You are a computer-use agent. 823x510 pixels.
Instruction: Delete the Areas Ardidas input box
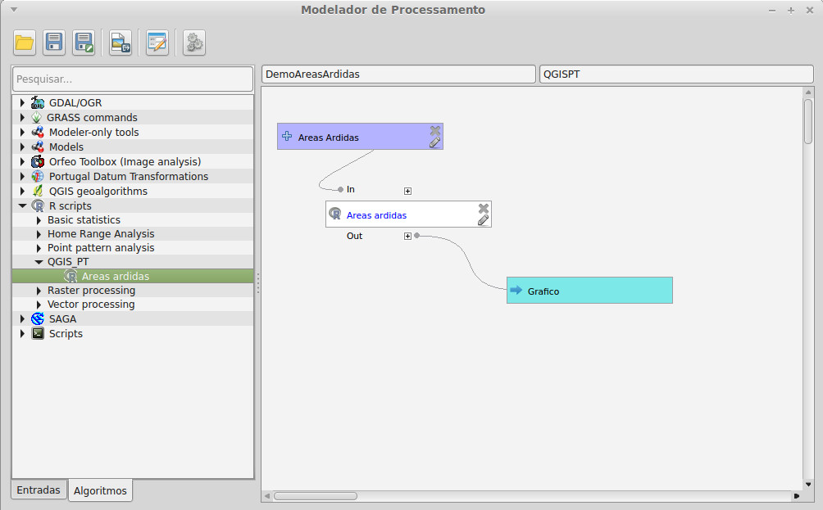tap(435, 130)
